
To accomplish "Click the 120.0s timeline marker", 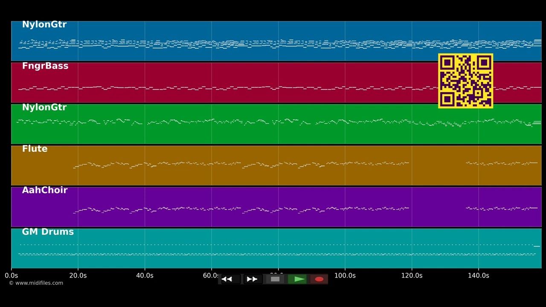I will (412, 275).
